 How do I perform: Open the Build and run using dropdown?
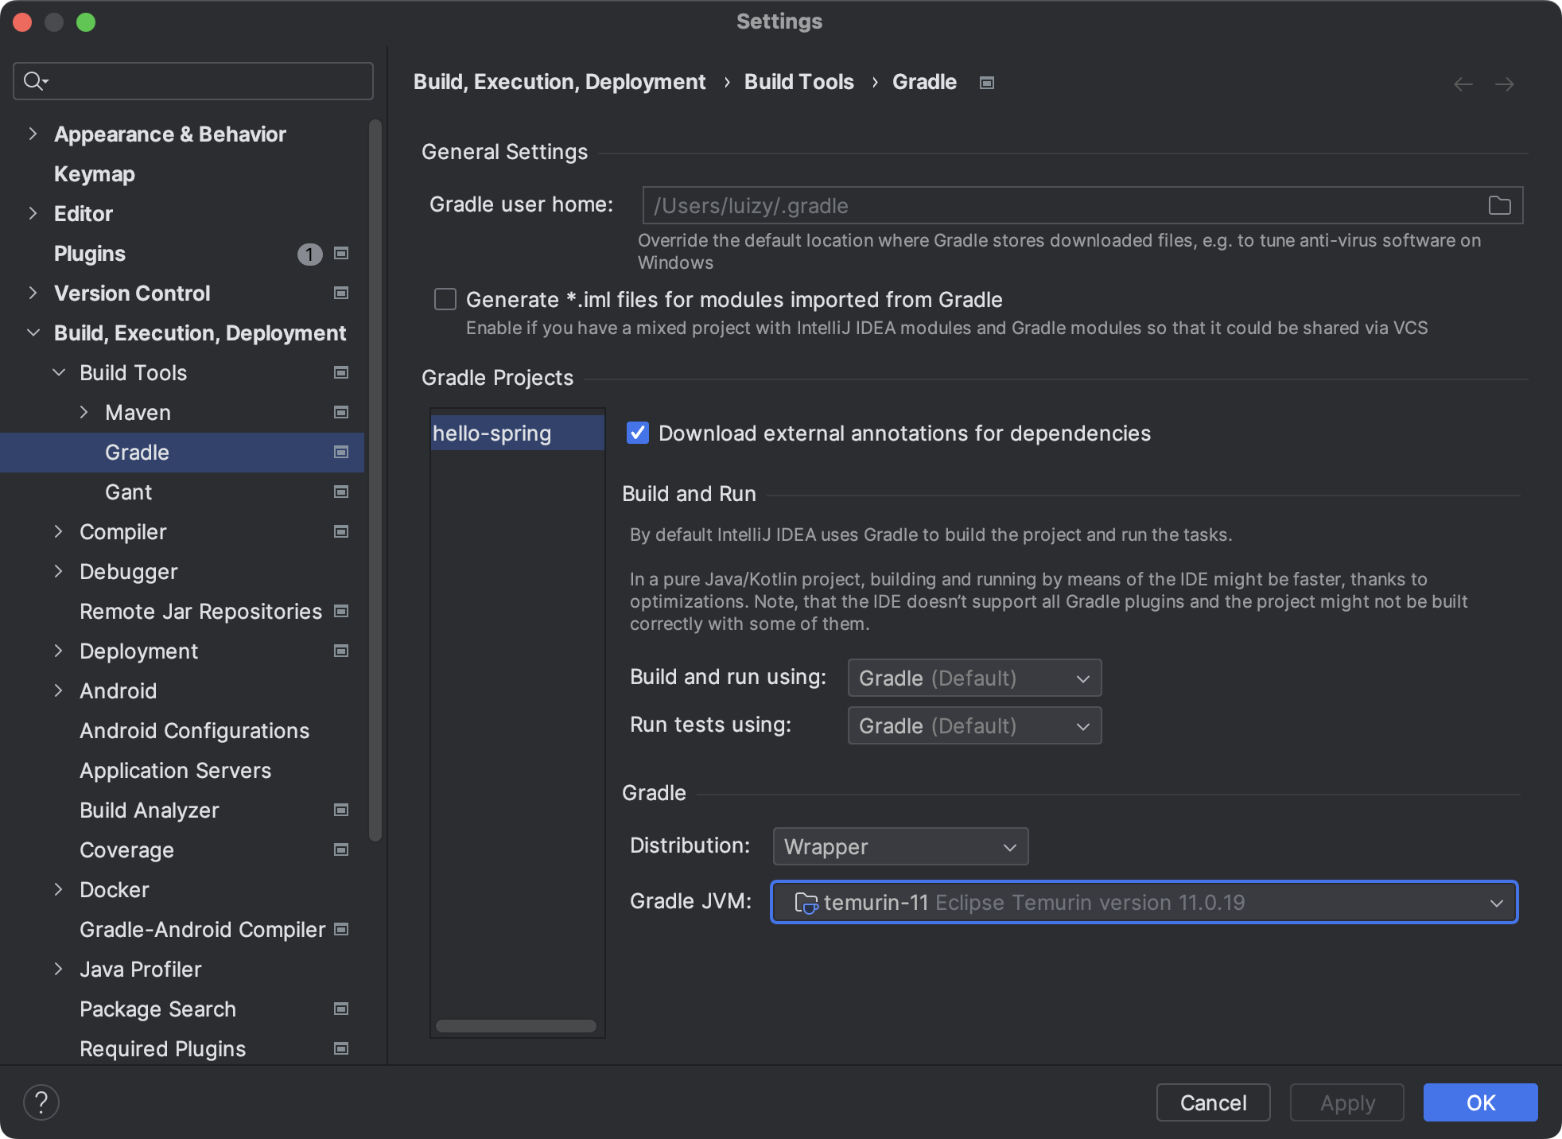click(974, 678)
